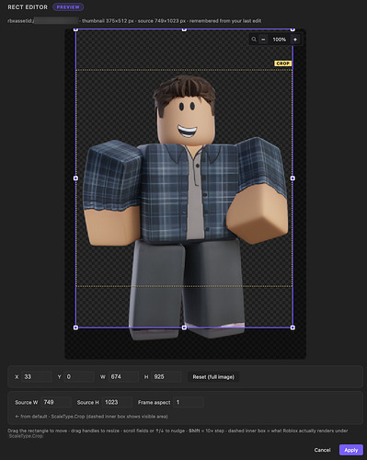The width and height of the screenshot is (367, 460).
Task: Focus the X field showing 33
Action: [x=37, y=376]
